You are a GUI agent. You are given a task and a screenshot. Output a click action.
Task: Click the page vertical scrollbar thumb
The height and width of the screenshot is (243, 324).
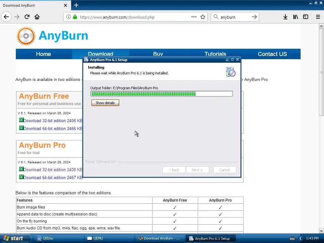pyautogui.click(x=321, y=72)
